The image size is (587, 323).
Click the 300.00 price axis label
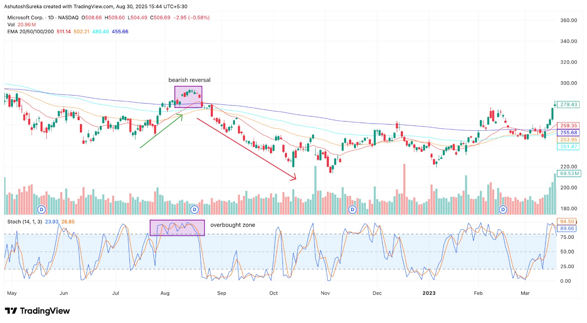(x=569, y=83)
